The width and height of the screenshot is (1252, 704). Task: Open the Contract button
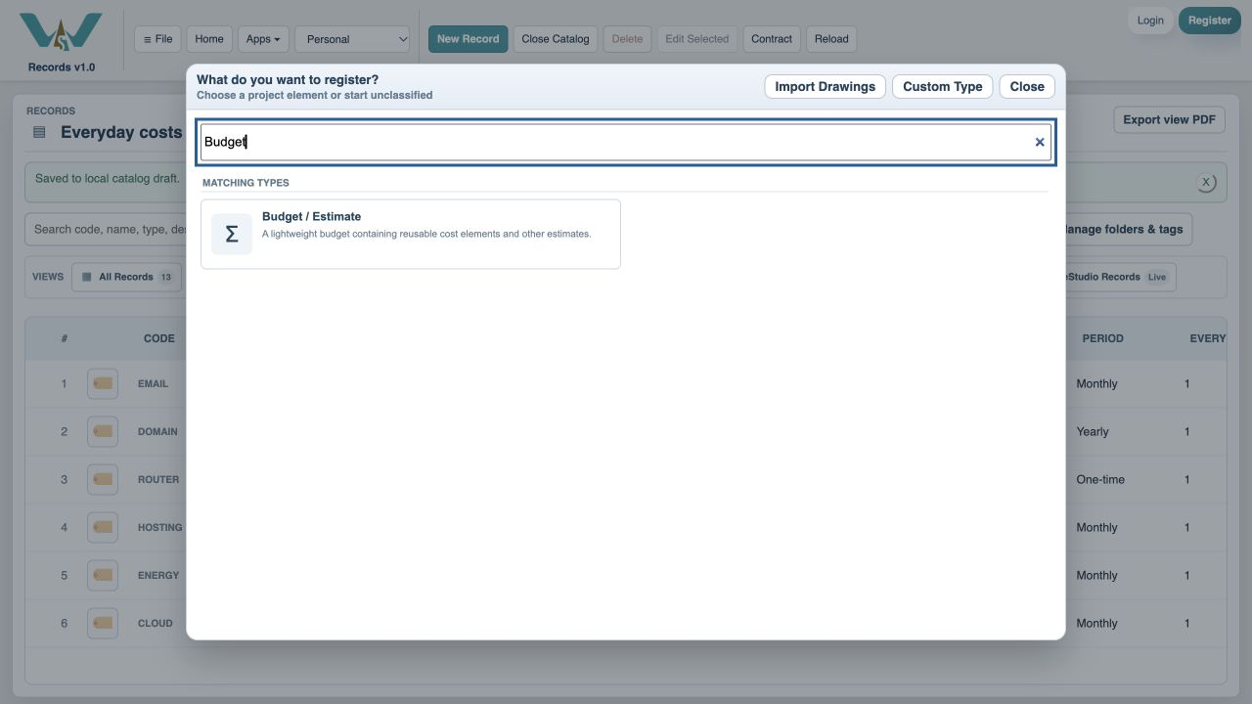772,39
